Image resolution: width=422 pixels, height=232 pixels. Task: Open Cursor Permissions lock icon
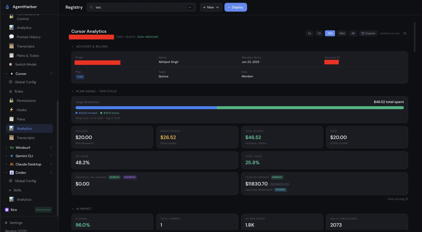tap(11, 101)
